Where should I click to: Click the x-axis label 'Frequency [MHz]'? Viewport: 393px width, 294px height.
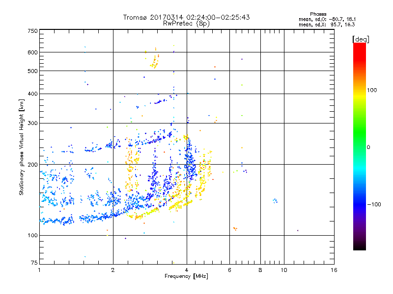click(186, 276)
